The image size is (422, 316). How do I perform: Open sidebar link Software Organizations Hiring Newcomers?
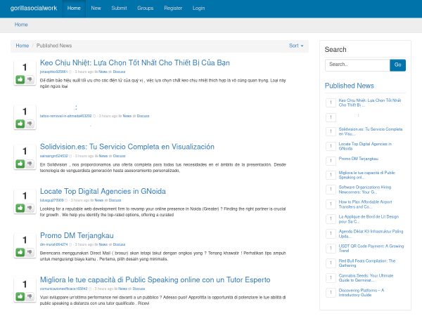coord(364,190)
